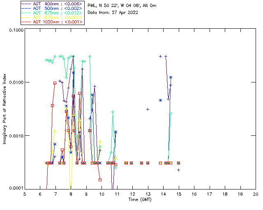This screenshot has width=263, height=210.
Task: Click the baseline data marker at 12 GMT
Action: coord(131,163)
